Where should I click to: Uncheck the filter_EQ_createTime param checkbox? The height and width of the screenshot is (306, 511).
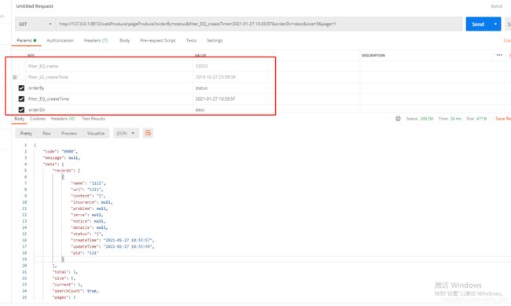(21, 99)
